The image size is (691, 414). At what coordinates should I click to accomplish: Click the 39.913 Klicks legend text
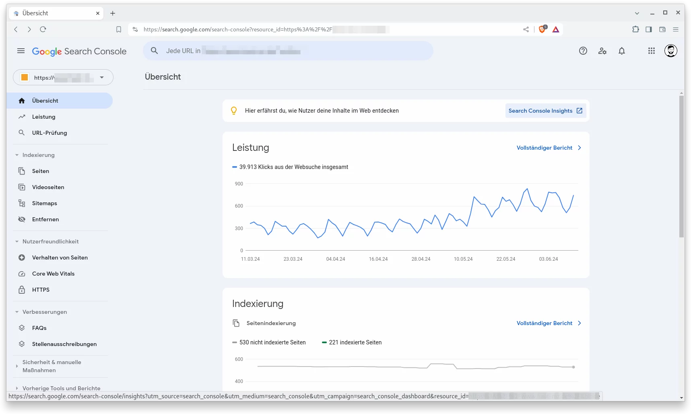coord(294,167)
